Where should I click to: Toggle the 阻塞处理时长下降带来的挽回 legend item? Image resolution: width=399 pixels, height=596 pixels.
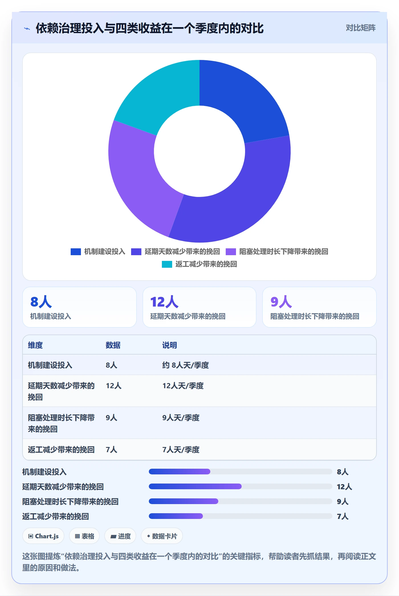click(x=277, y=251)
